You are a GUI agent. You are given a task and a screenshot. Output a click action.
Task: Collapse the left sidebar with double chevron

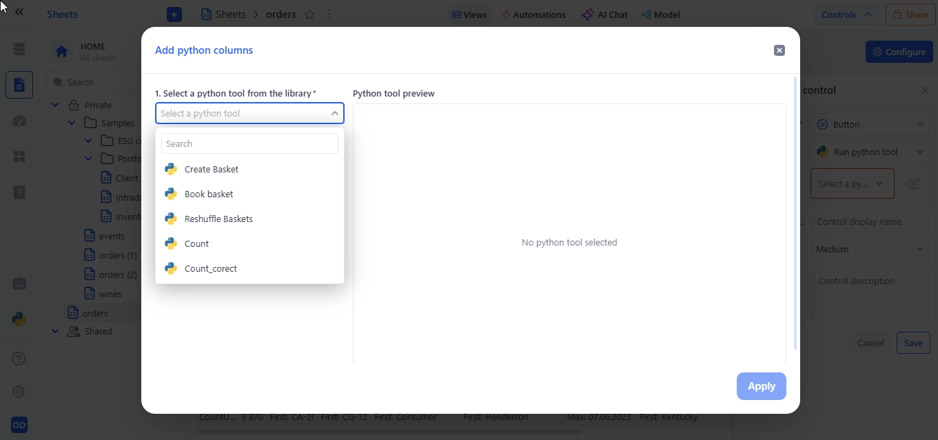19,12
